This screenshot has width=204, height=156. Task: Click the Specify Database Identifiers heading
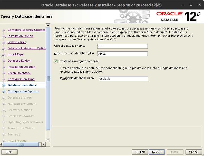(x=27, y=16)
